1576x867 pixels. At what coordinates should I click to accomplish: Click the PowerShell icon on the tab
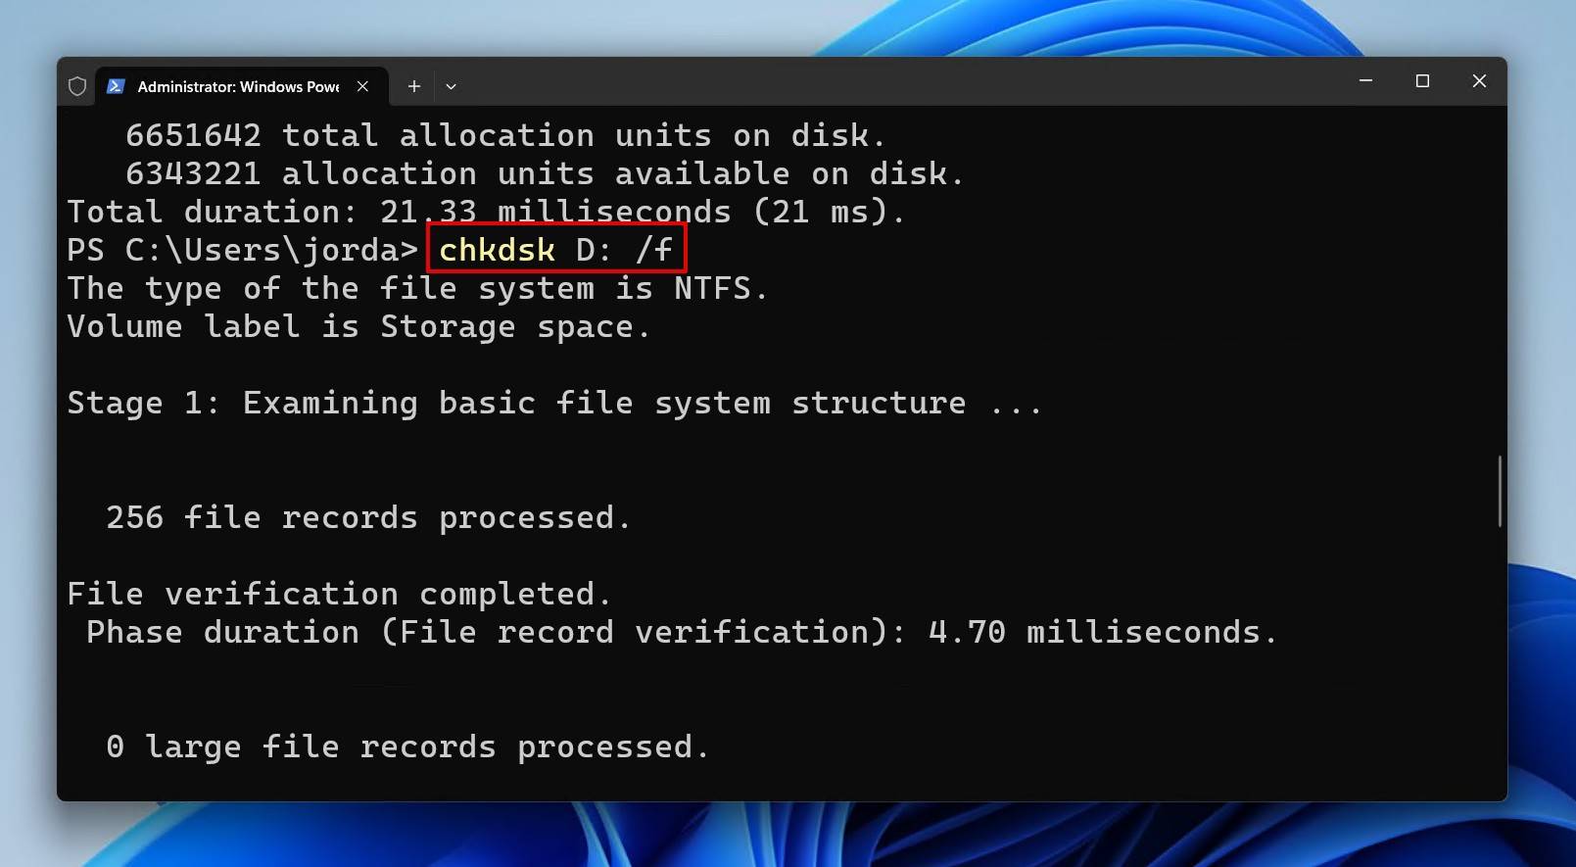coord(117,86)
